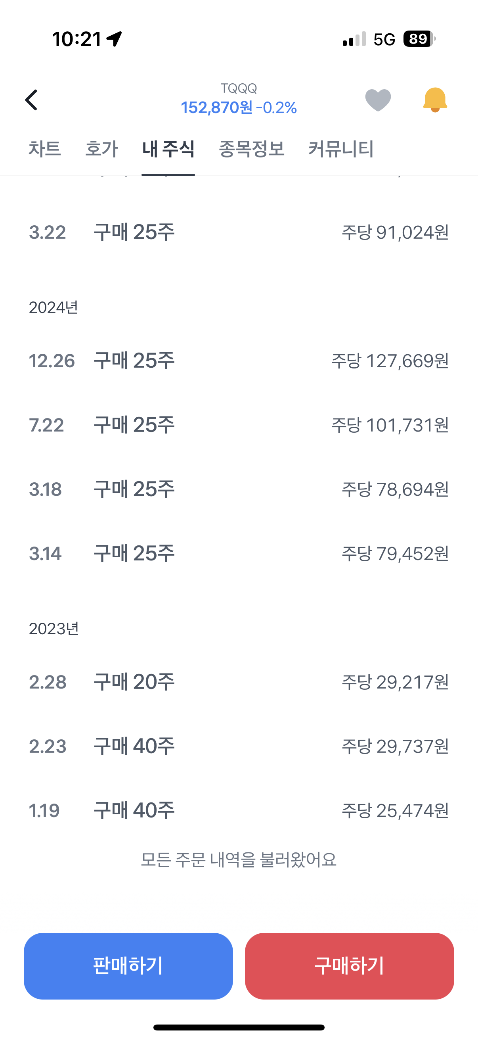The image size is (478, 1040).
Task: Toggle the heart favorite icon
Action: [378, 100]
